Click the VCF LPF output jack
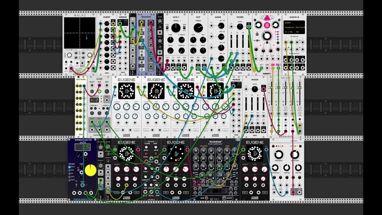The height and width of the screenshot is (215, 382). [x=198, y=68]
